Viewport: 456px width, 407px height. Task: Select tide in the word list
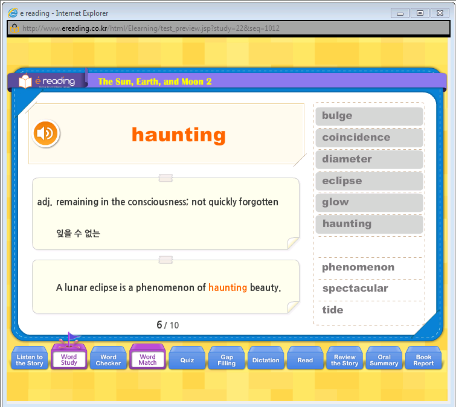[333, 310]
